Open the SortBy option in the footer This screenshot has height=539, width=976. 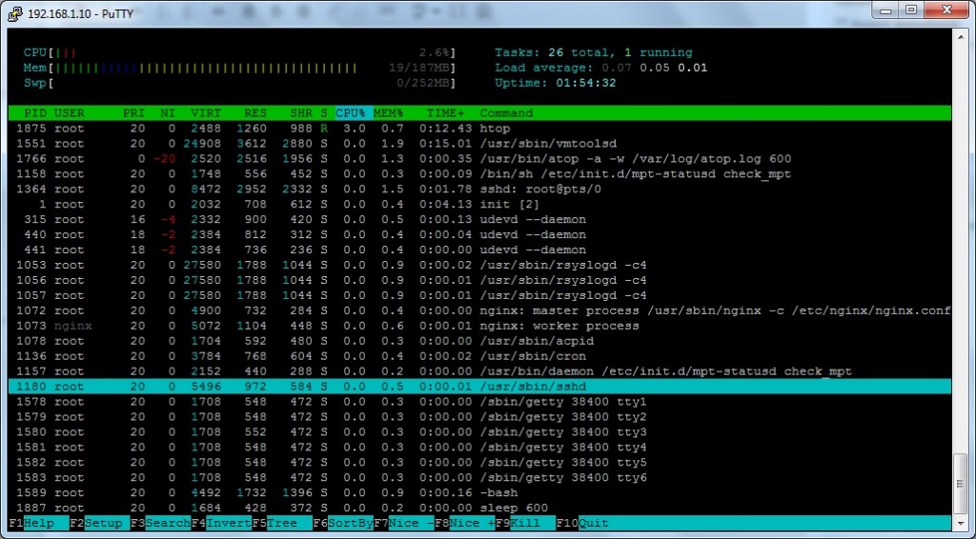click(x=349, y=524)
